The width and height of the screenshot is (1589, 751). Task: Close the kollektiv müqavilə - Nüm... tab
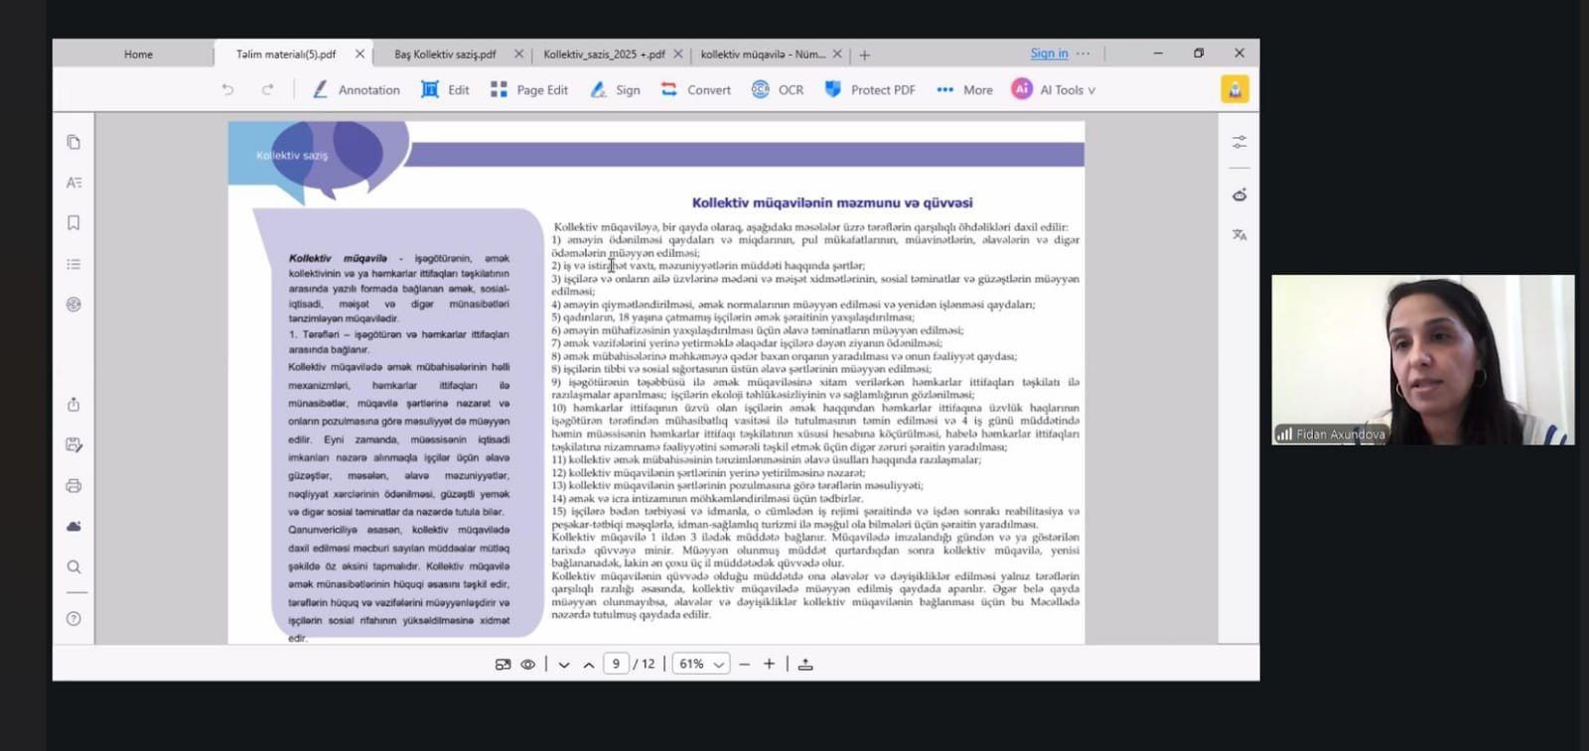pyautogui.click(x=837, y=54)
